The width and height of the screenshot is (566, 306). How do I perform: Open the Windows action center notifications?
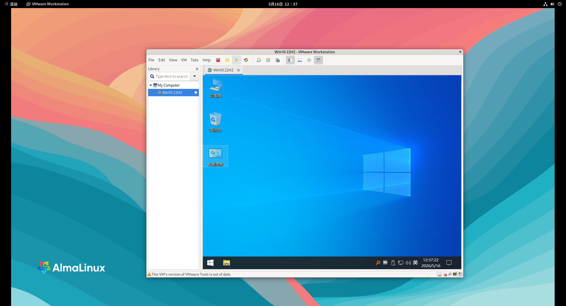449,263
